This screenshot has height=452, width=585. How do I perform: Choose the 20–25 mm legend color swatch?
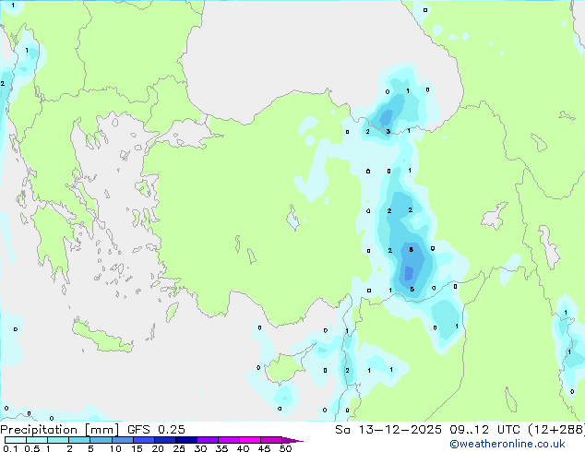click(x=164, y=440)
